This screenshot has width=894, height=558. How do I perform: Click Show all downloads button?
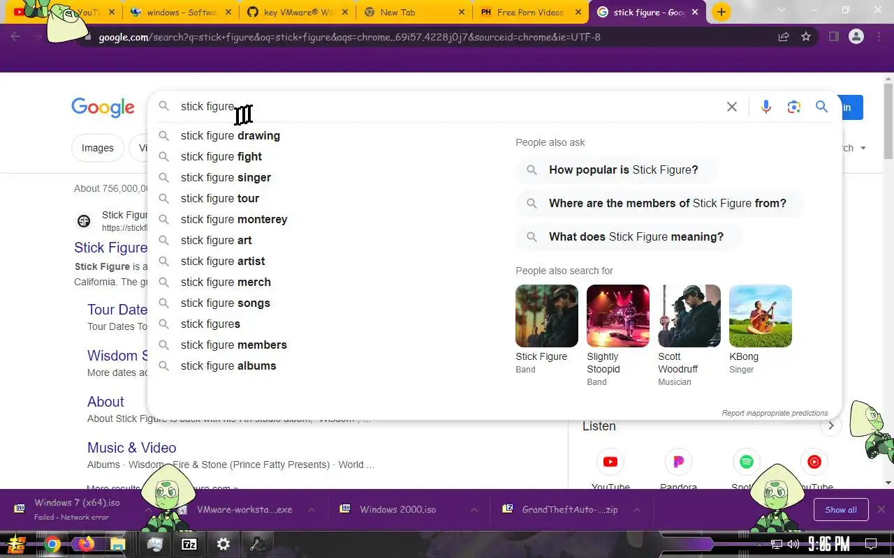841,510
